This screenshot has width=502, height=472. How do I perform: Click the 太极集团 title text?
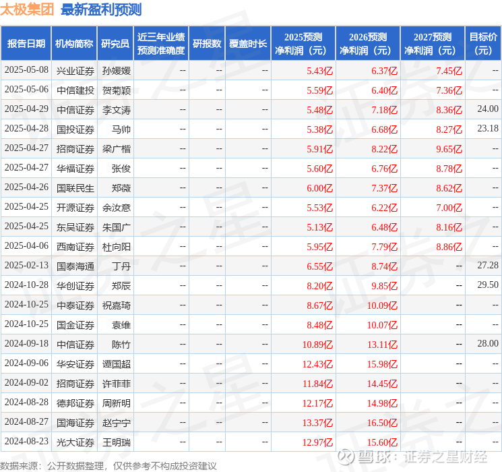[x=27, y=9]
